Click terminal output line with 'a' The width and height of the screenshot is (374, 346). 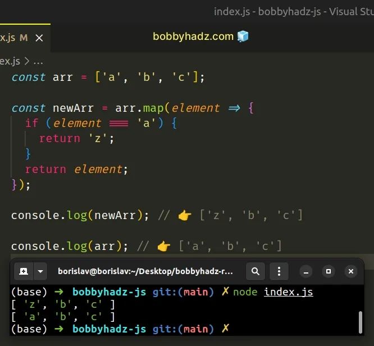63,317
